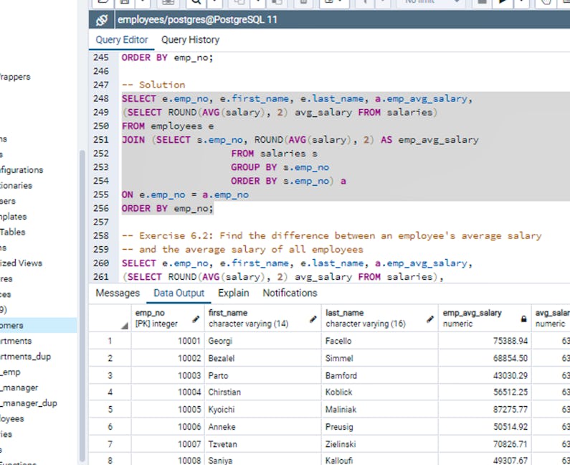Image resolution: width=570 pixels, height=465 pixels.
Task: Select result row number 4
Action: pyautogui.click(x=110, y=393)
